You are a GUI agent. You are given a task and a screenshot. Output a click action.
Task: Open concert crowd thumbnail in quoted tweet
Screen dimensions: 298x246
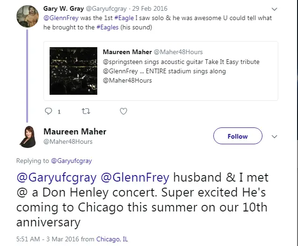[x=73, y=71]
